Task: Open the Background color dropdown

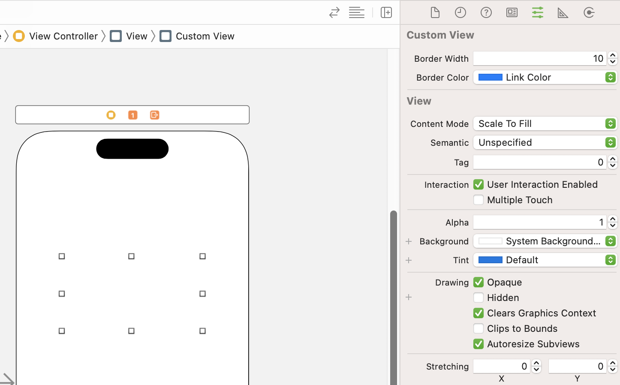Action: [545, 241]
